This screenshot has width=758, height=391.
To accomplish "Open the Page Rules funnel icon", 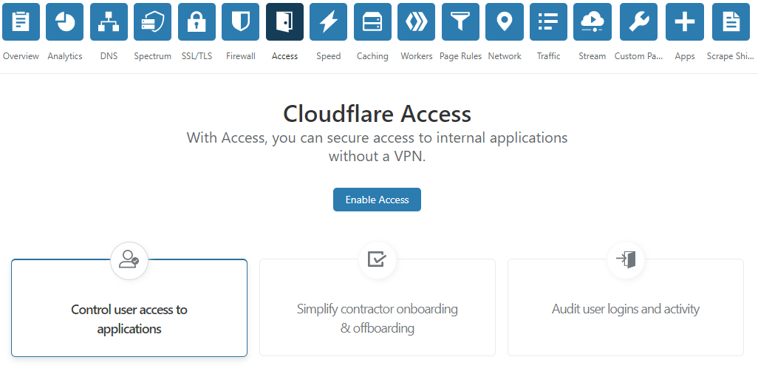I will pos(460,21).
